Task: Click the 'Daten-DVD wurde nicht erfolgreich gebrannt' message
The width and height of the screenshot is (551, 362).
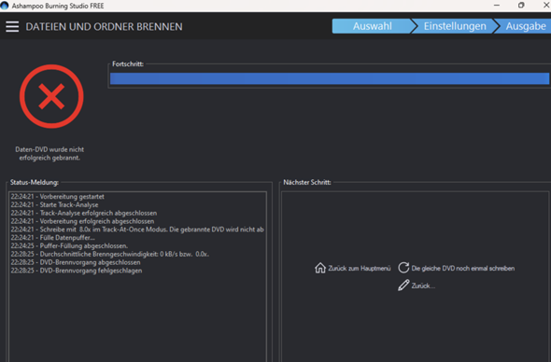Action: pyautogui.click(x=49, y=154)
